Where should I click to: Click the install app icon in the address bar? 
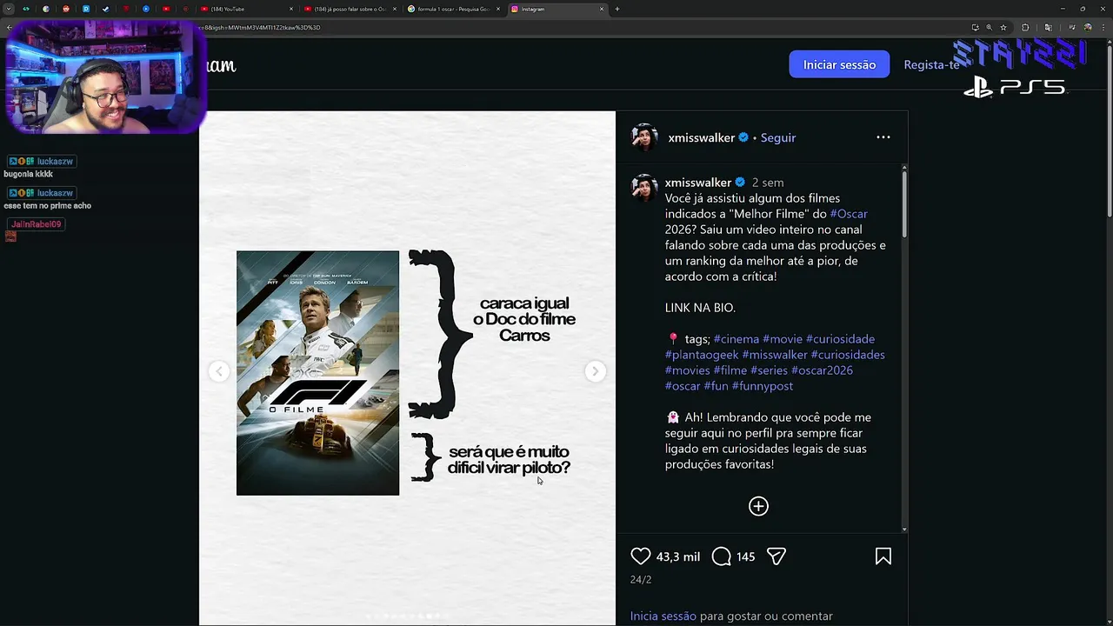(975, 27)
